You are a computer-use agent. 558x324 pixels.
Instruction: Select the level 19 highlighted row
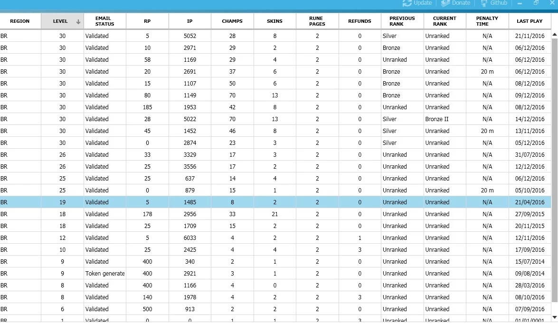pyautogui.click(x=275, y=202)
